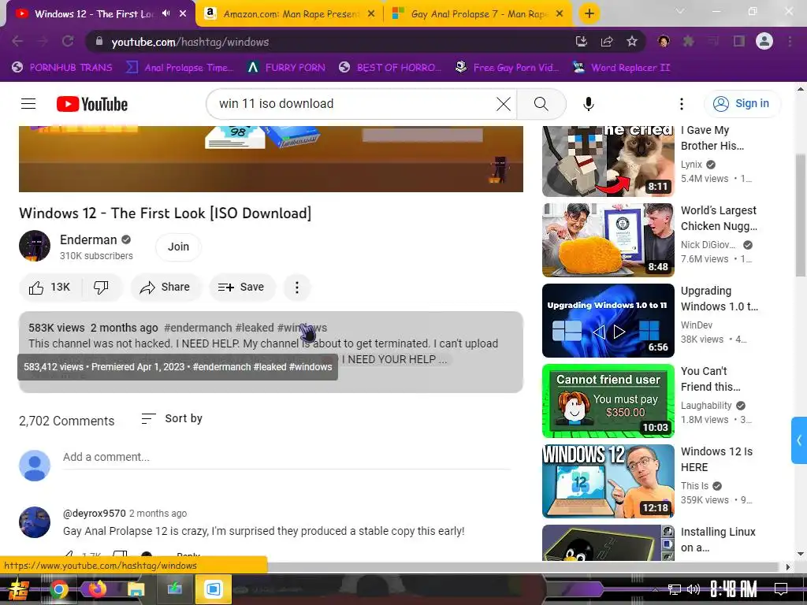This screenshot has height=605, width=807.
Task: Open Chrome's three-dot menu
Action: tap(790, 41)
